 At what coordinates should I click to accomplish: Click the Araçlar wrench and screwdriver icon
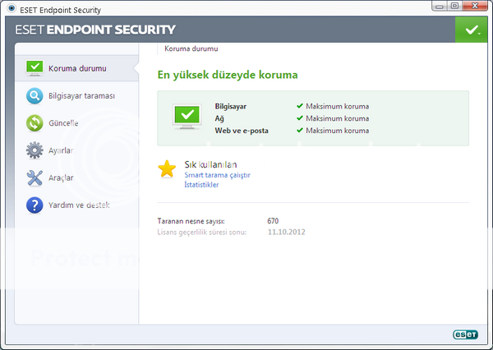pos(35,177)
